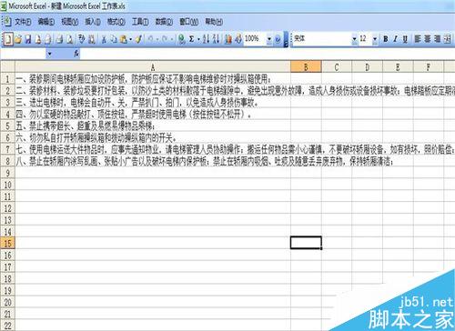Open the zoom 100% dropdown
The image size is (455, 331).
click(x=268, y=39)
